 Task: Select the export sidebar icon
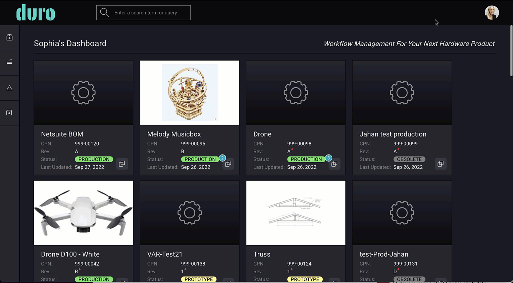10,113
